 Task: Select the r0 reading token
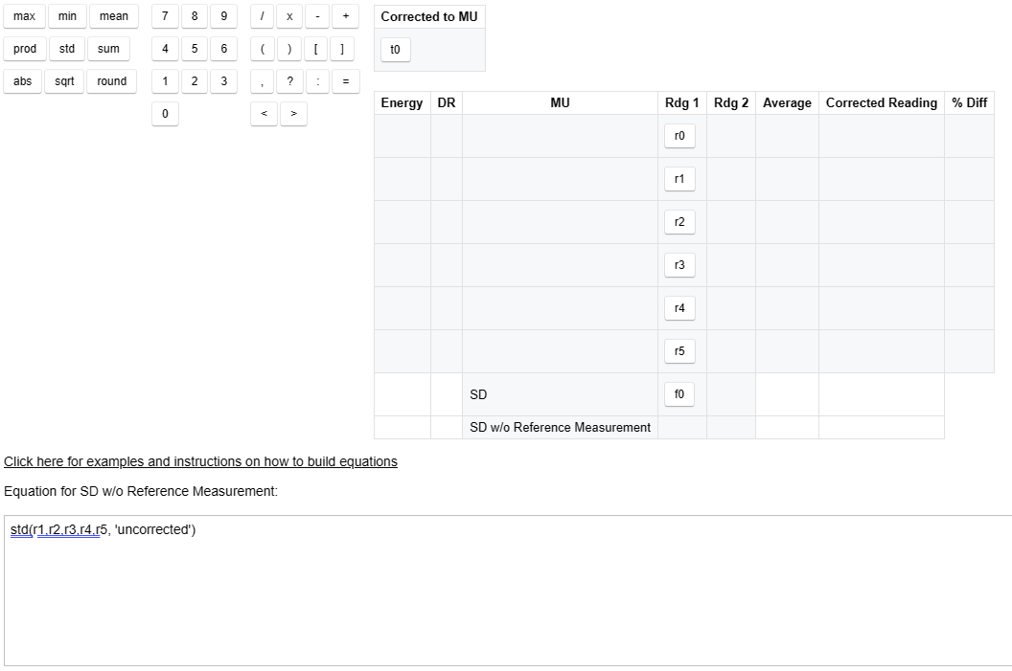click(x=679, y=135)
